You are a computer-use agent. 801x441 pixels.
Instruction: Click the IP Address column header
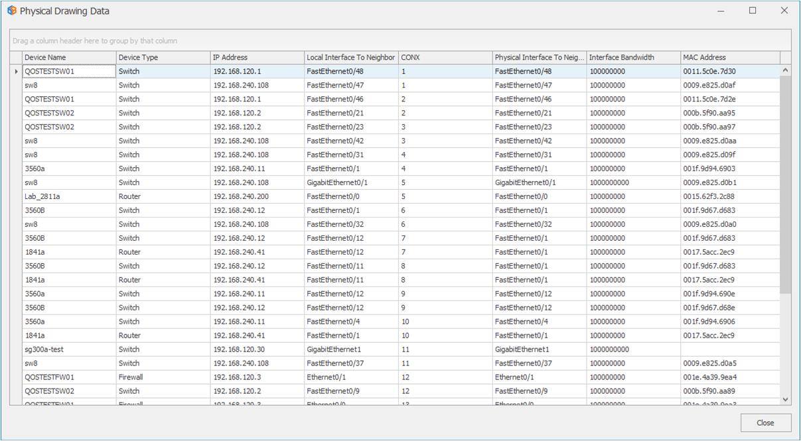(257, 57)
